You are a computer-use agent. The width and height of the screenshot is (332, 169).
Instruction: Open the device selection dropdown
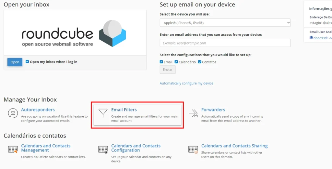225,23
